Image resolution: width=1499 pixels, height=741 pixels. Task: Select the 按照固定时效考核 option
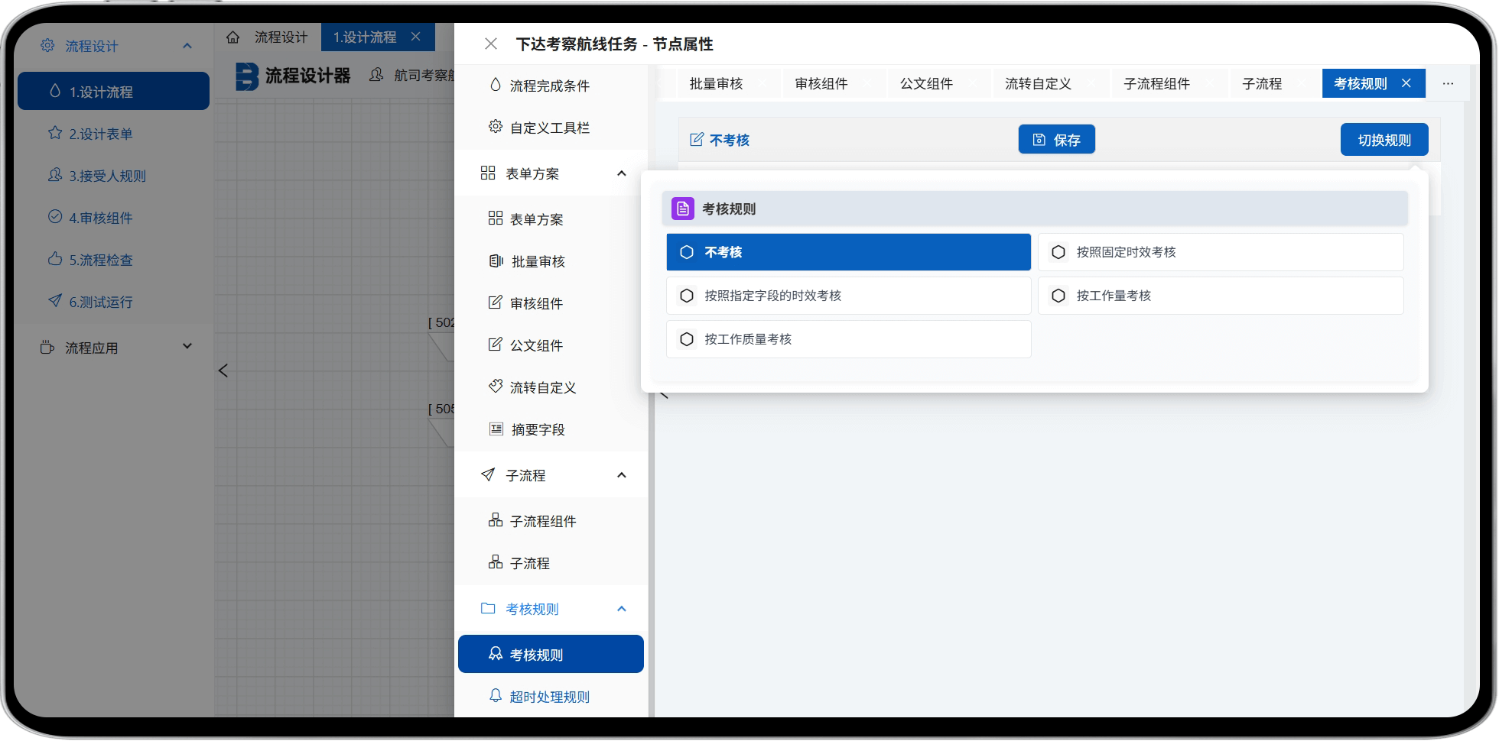click(x=1220, y=252)
